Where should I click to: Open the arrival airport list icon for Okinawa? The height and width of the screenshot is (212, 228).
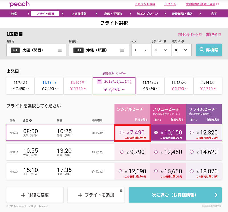point(122,50)
